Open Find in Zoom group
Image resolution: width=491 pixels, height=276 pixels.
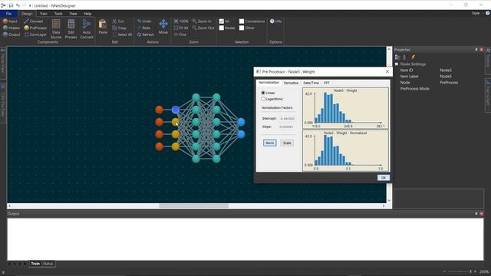click(180, 34)
